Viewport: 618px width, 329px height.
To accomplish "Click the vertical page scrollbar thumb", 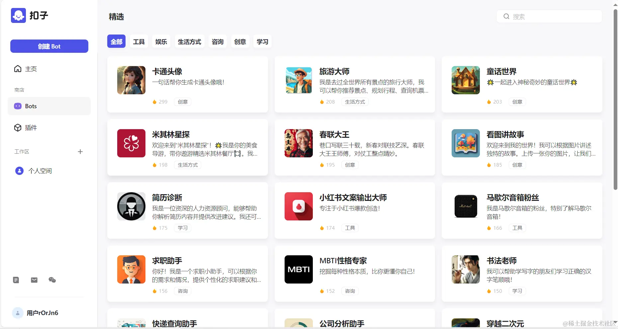I will [615, 100].
